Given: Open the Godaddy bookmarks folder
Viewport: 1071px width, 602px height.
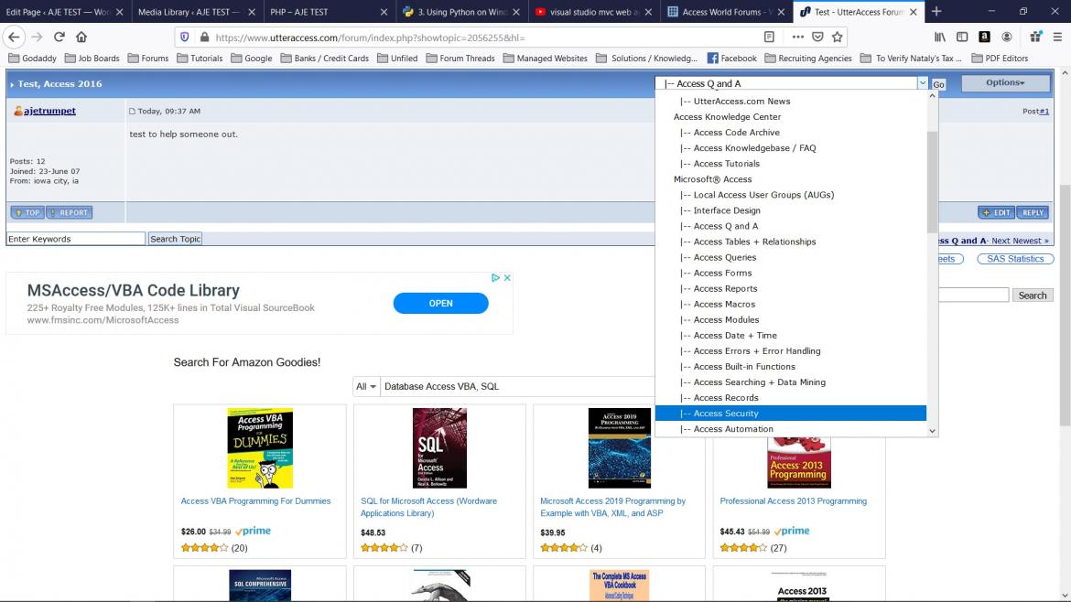Looking at the screenshot, I should tap(32, 58).
